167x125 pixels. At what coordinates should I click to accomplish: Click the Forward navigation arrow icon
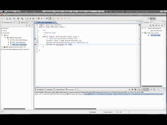(69, 18)
